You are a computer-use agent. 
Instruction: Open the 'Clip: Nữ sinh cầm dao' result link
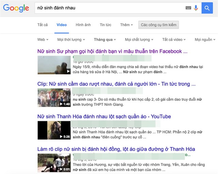(x=116, y=84)
